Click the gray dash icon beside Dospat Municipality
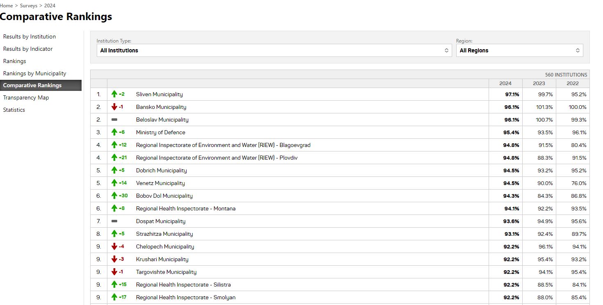This screenshot has height=305, width=603. (x=114, y=221)
